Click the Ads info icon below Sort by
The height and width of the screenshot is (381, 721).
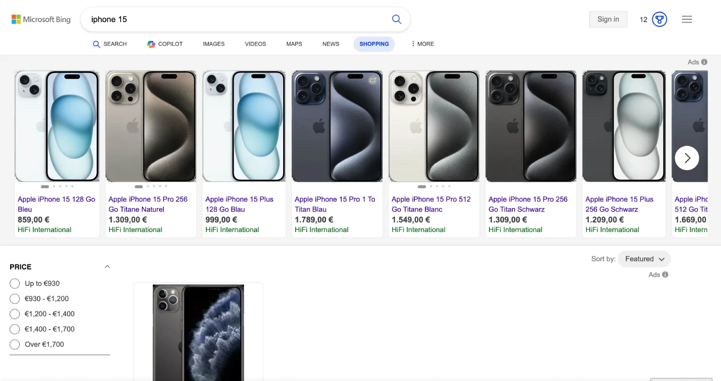point(665,275)
